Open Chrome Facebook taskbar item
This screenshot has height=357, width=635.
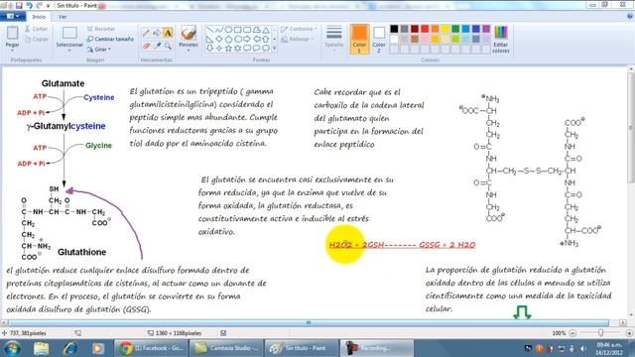click(x=151, y=348)
